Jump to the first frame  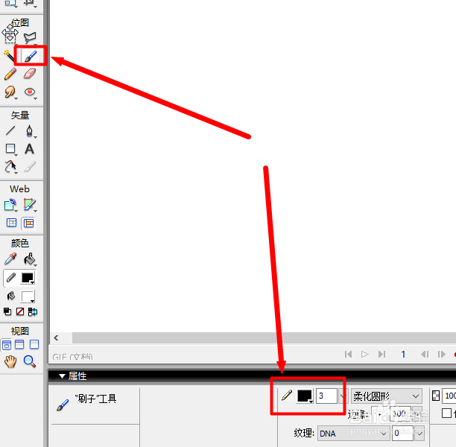point(348,354)
